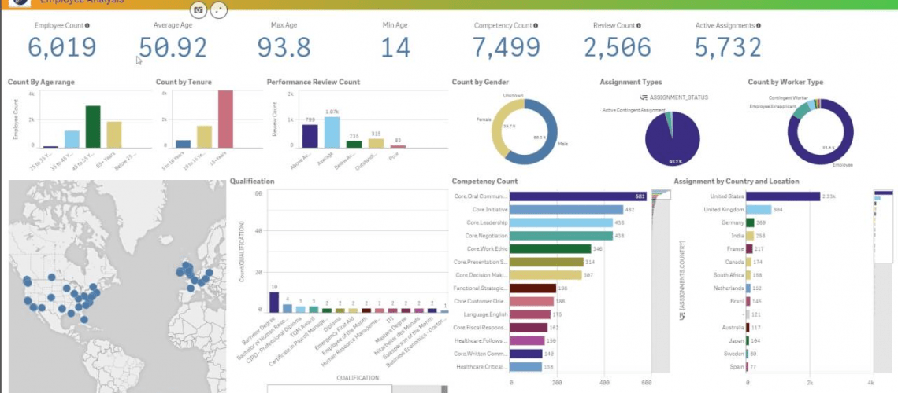Select the India bar labeled 258
898x393 pixels.
coord(750,236)
